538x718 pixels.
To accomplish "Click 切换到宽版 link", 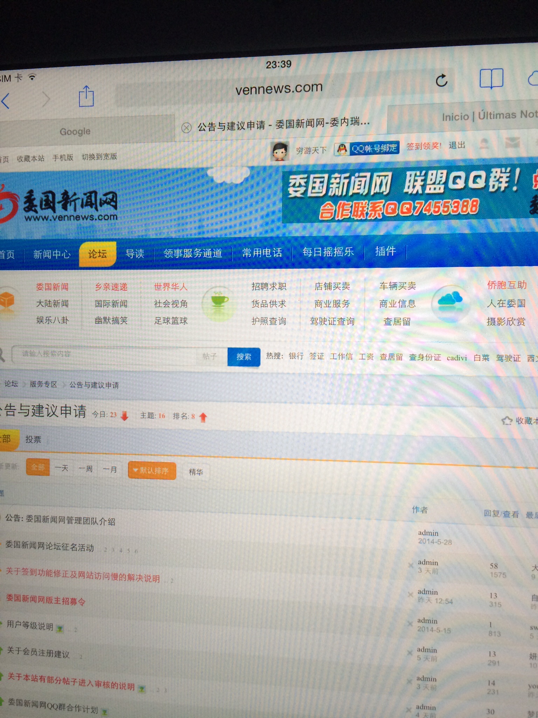I will coord(99,156).
